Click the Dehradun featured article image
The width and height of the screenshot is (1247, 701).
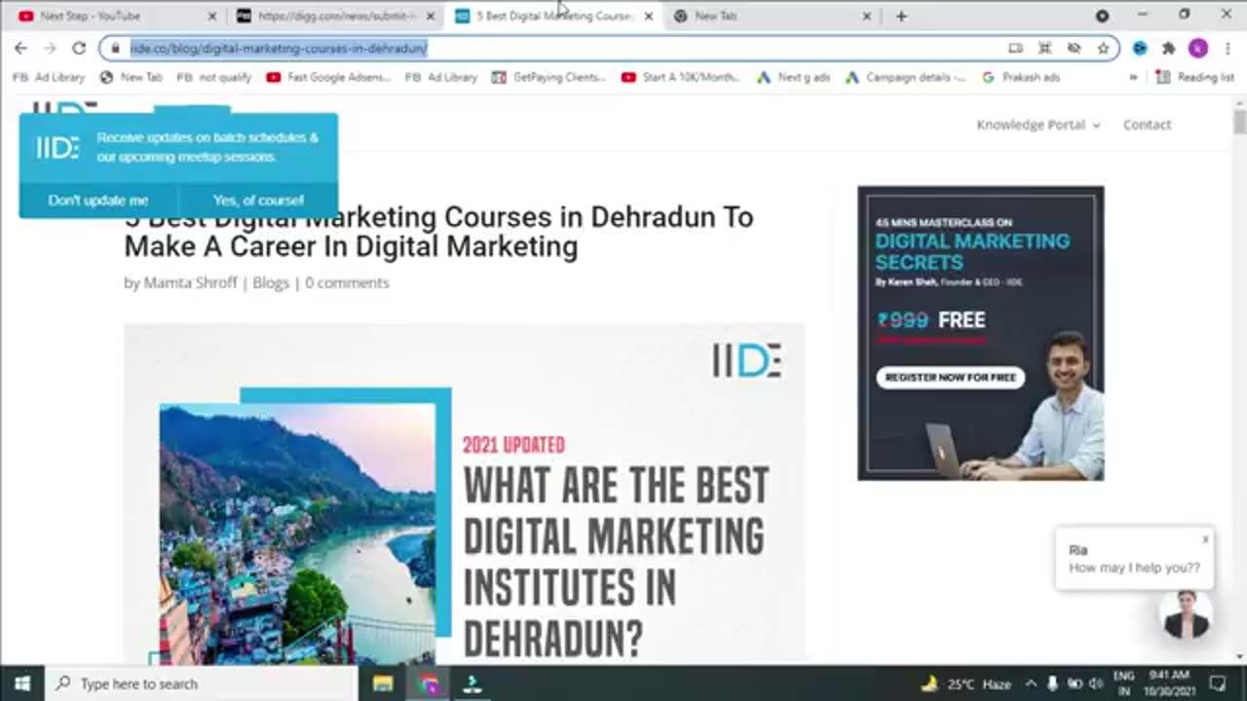tap(464, 494)
